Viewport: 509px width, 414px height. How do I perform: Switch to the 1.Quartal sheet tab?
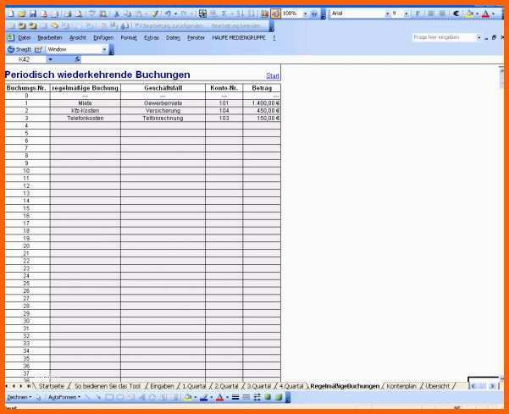[194, 386]
